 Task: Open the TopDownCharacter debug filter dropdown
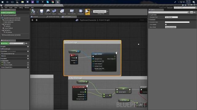[x=99, y=11]
